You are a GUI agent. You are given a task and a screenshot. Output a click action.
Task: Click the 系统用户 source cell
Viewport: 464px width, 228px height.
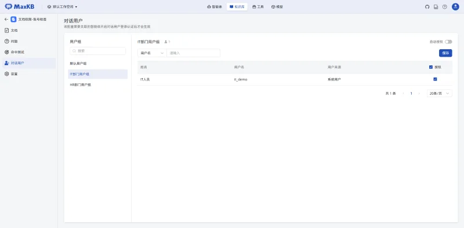click(x=334, y=79)
